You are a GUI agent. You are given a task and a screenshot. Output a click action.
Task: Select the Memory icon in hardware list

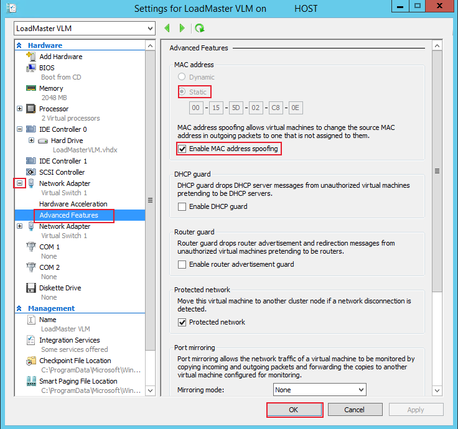(x=31, y=88)
